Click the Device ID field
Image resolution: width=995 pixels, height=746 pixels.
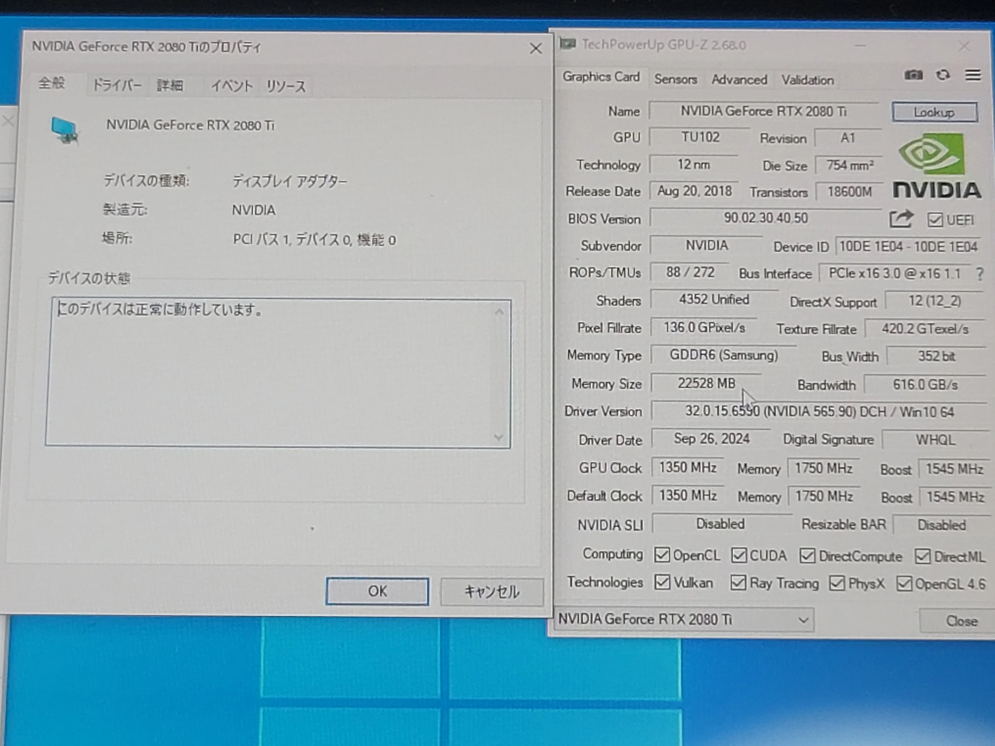tap(908, 247)
